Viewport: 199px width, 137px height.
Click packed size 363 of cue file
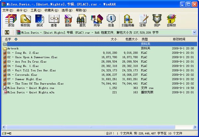point(135,88)
